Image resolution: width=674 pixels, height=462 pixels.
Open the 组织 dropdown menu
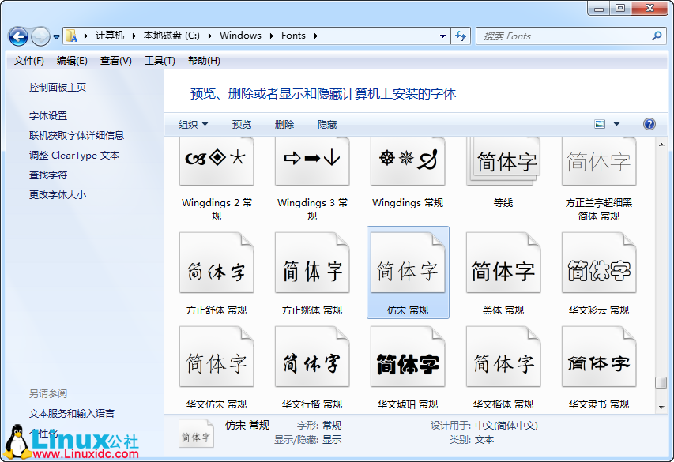(190, 124)
